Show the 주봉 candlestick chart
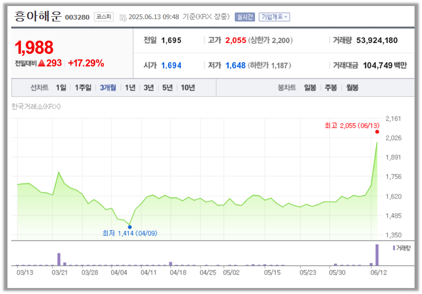The height and width of the screenshot is (294, 422). click(x=331, y=88)
